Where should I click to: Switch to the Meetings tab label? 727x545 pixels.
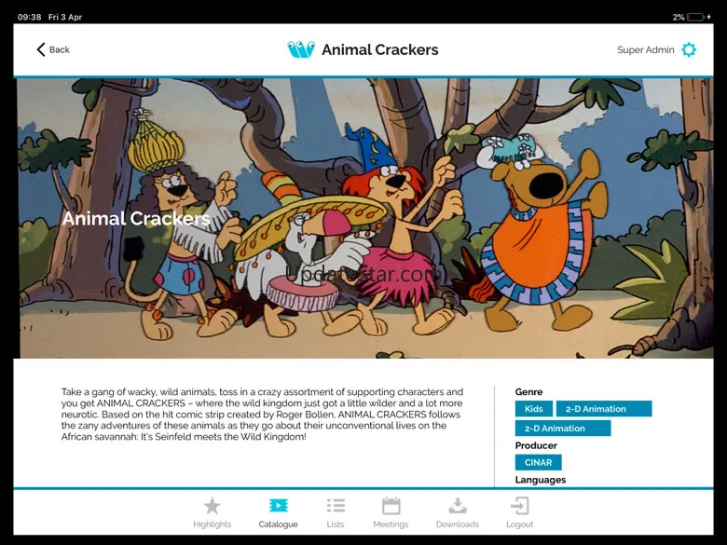click(x=391, y=525)
